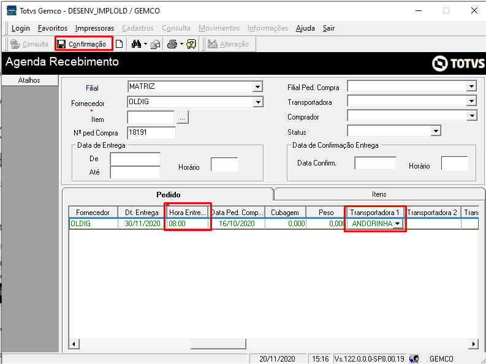Image resolution: width=486 pixels, height=364 pixels.
Task: Open the Ajuda menu
Action: tap(305, 28)
